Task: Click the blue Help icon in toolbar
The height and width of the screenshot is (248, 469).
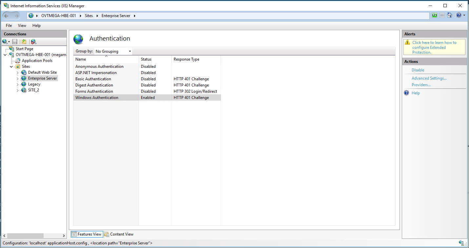Action: pyautogui.click(x=459, y=15)
